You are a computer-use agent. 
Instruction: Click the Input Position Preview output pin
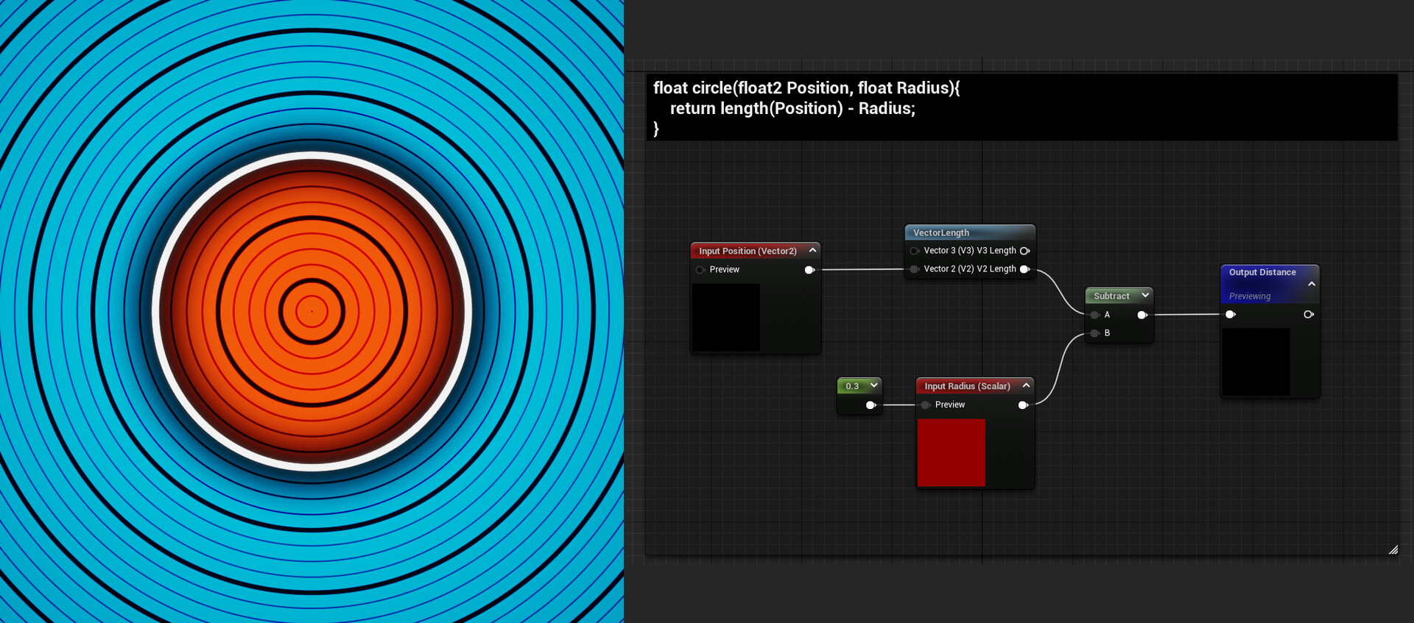point(809,270)
